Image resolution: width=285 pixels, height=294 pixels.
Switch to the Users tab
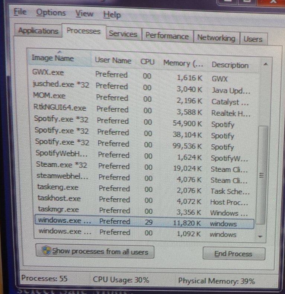(x=253, y=39)
